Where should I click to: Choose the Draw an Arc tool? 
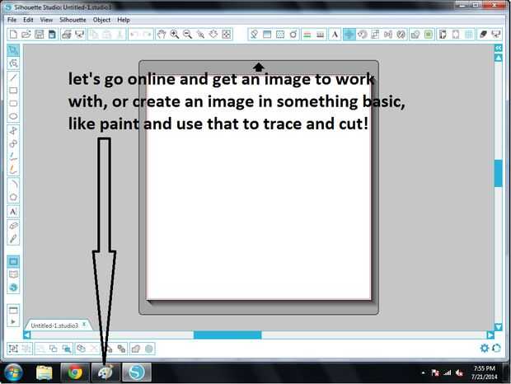click(x=13, y=184)
